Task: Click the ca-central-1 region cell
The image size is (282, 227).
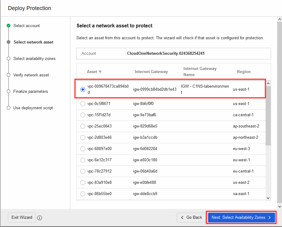Action: pos(243,115)
